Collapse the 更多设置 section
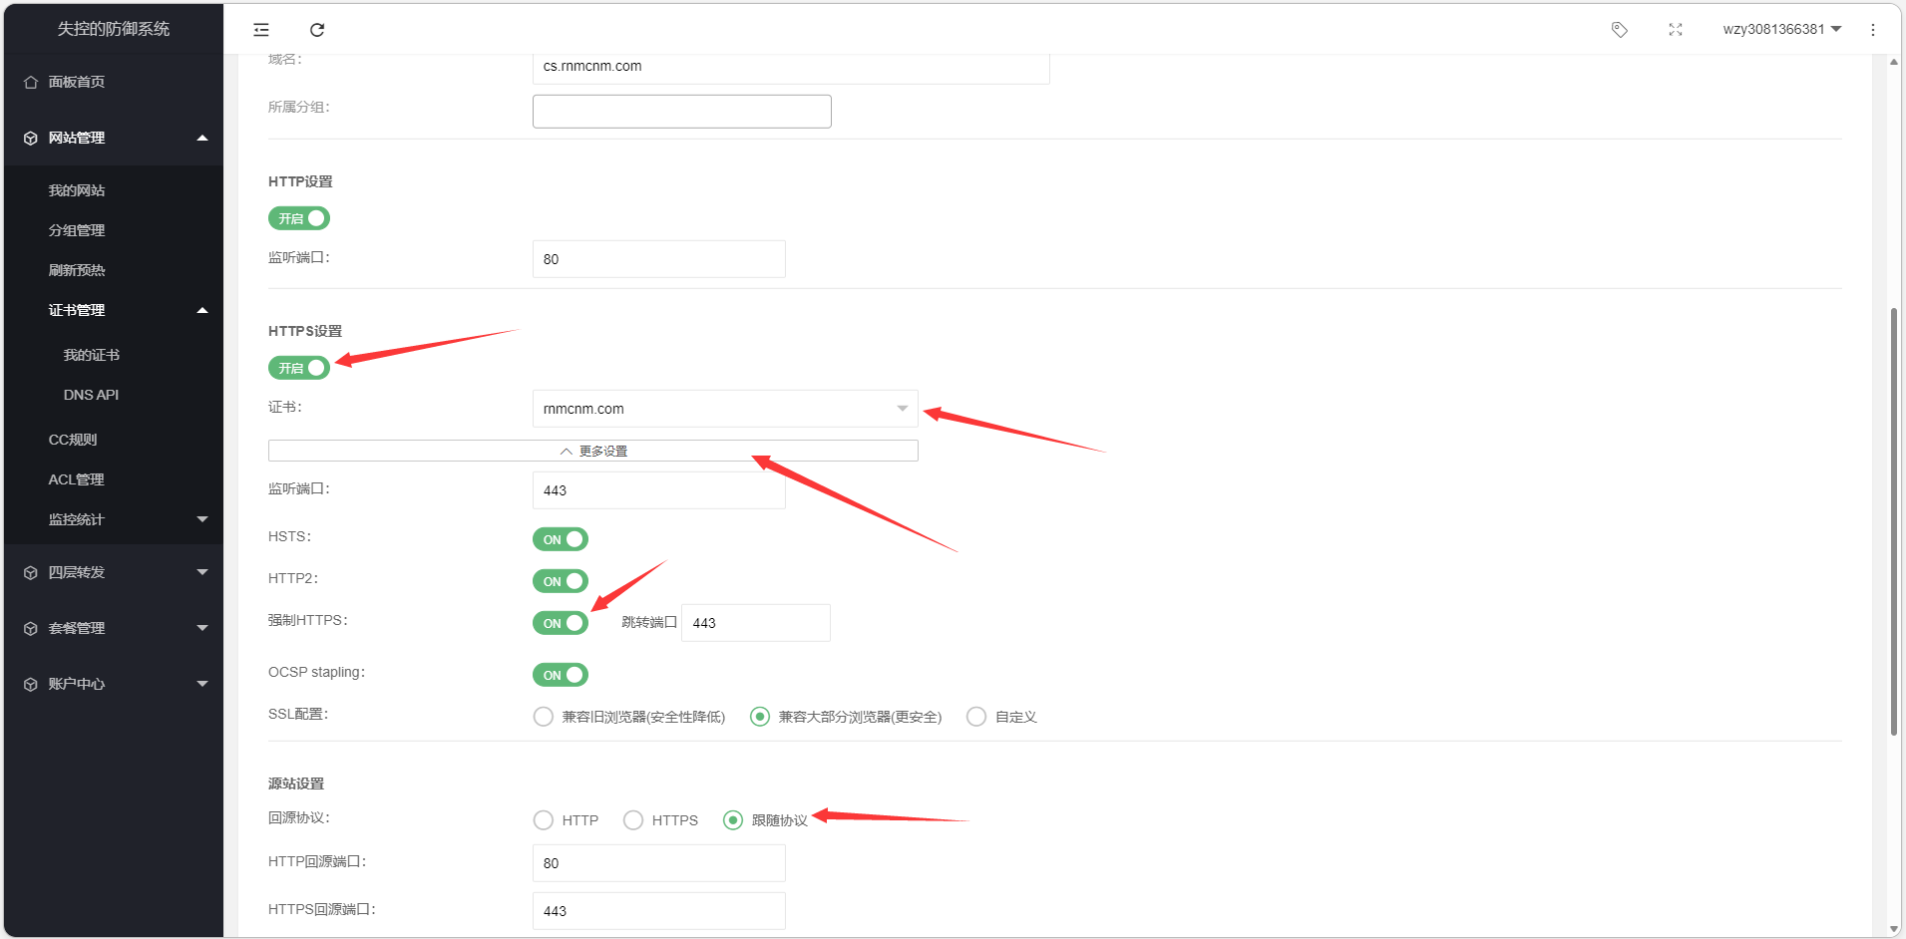Viewport: 1906px width, 939px height. [x=592, y=450]
